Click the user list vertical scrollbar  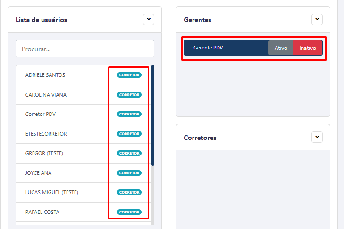(x=153, y=115)
